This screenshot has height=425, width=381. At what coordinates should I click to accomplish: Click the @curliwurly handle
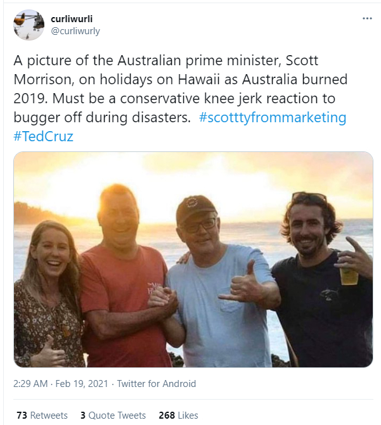(x=75, y=31)
